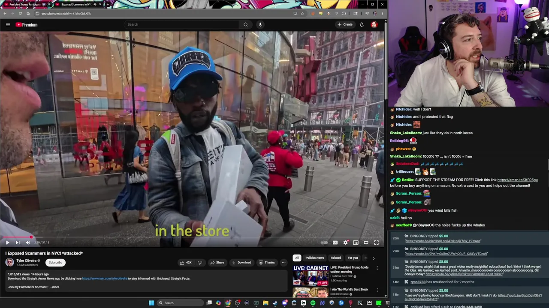
Task: Enter full screen video
Action: pyautogui.click(x=376, y=243)
